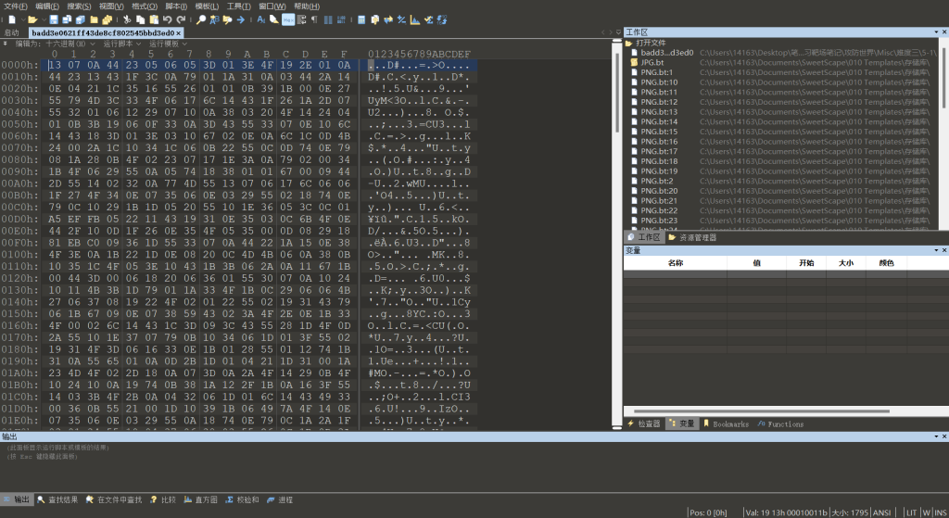The height and width of the screenshot is (518, 949).
Task: Close the badd3e0621 file tab
Action: 180,32
